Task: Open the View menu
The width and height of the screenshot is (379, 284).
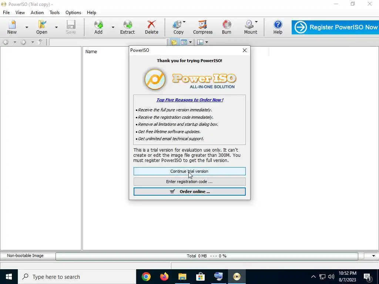Action: pyautogui.click(x=20, y=13)
